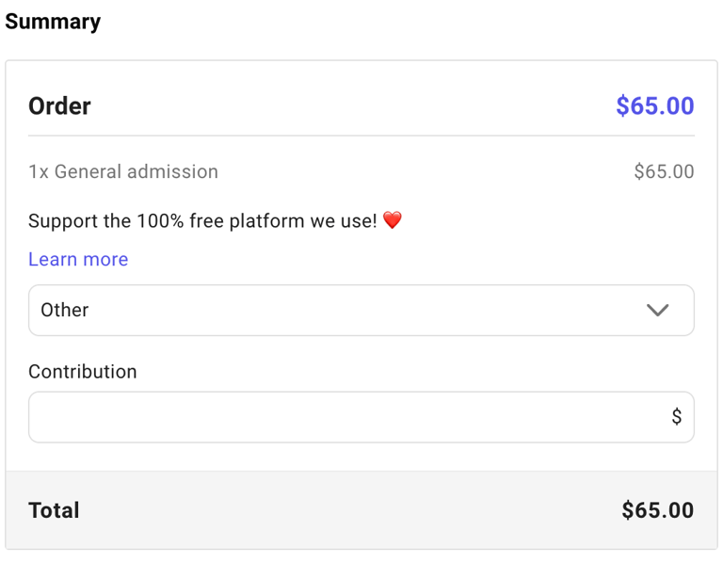Viewport: 723px width, 563px height.
Task: Click the dropdown chevron arrow icon
Action: point(657,310)
